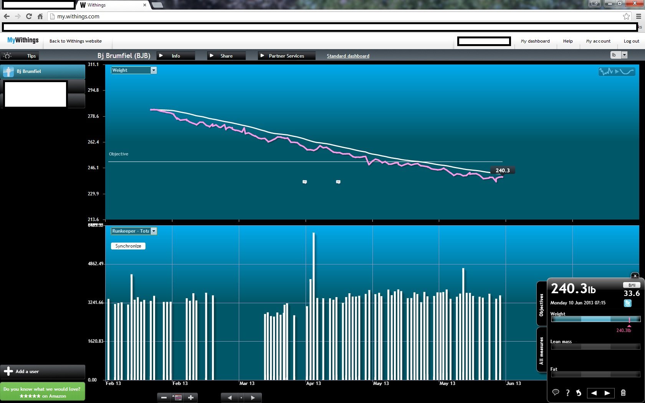Delete measurement with the trash icon

click(623, 393)
